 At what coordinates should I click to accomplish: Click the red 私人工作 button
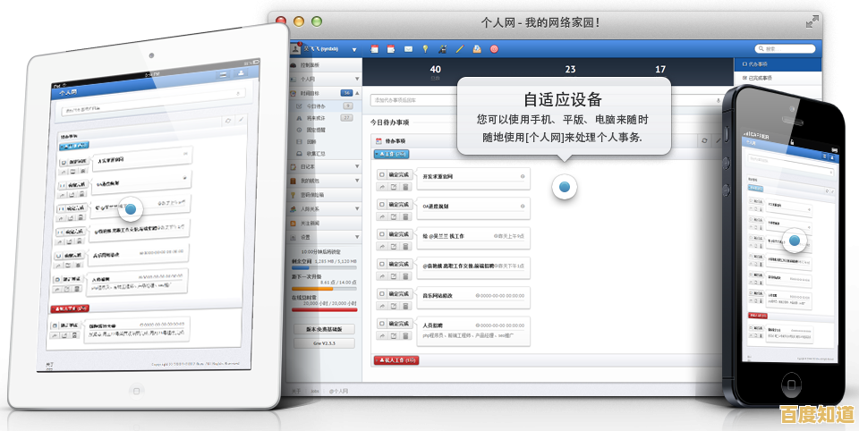coord(395,359)
